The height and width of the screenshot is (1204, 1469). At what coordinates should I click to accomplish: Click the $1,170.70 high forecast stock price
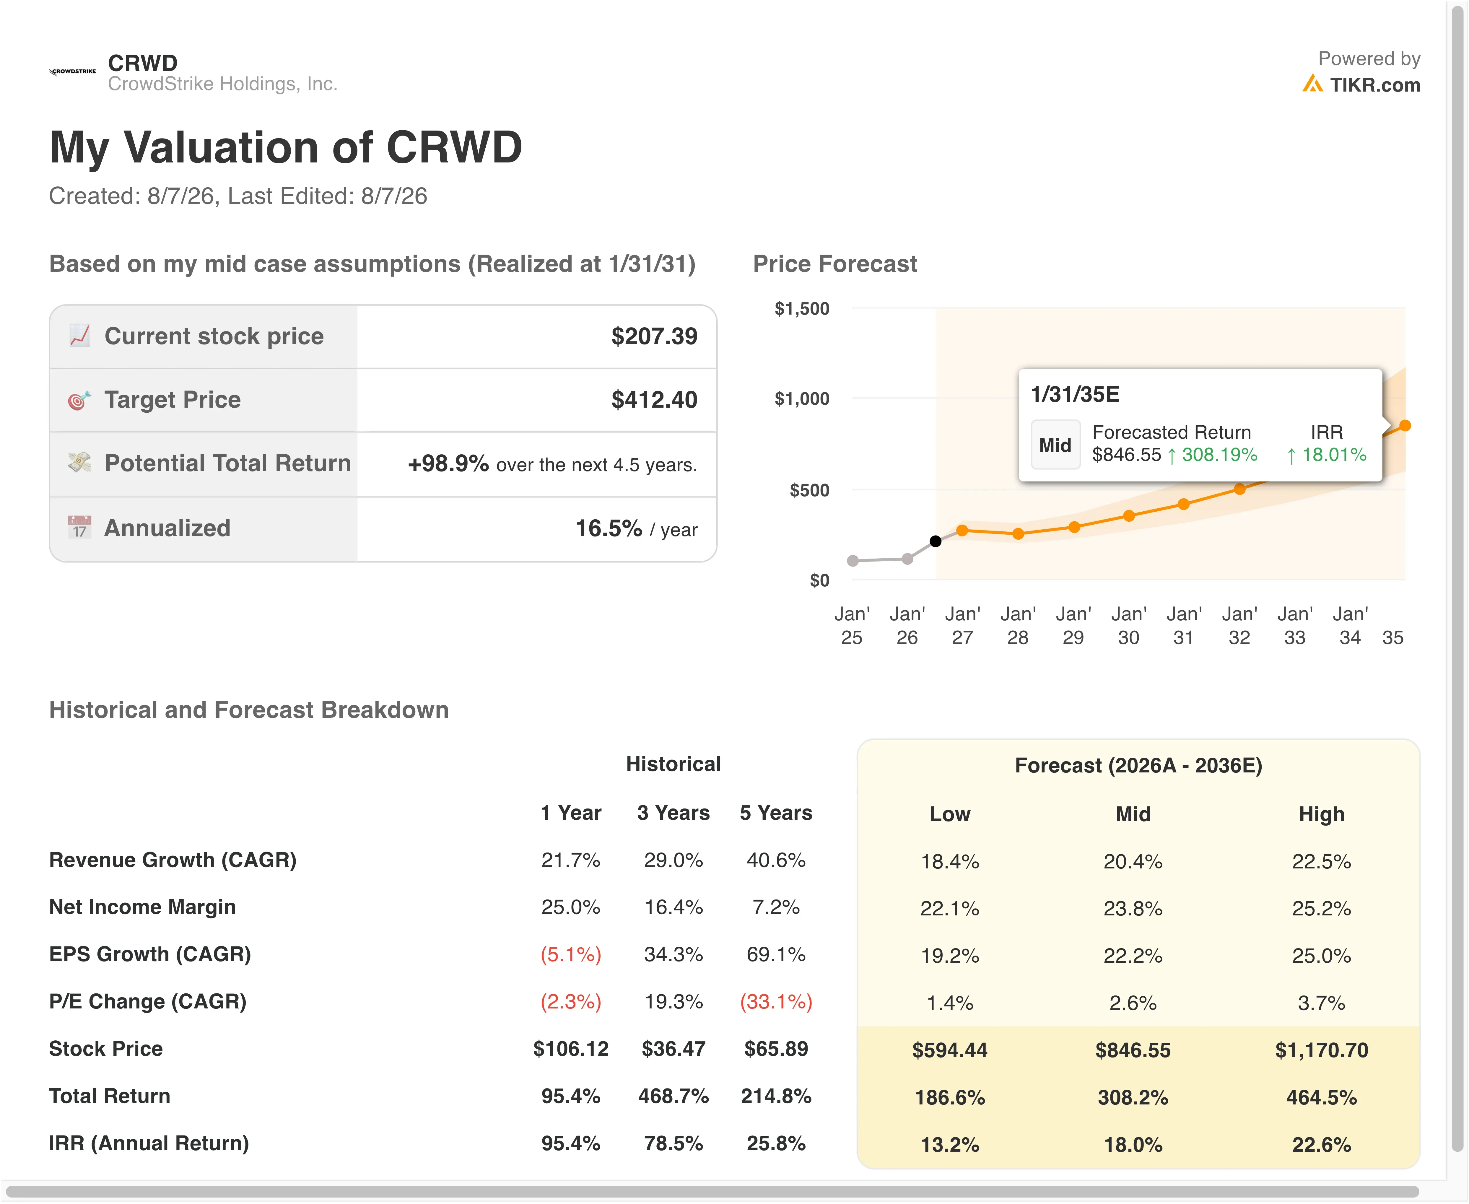pos(1321,1050)
